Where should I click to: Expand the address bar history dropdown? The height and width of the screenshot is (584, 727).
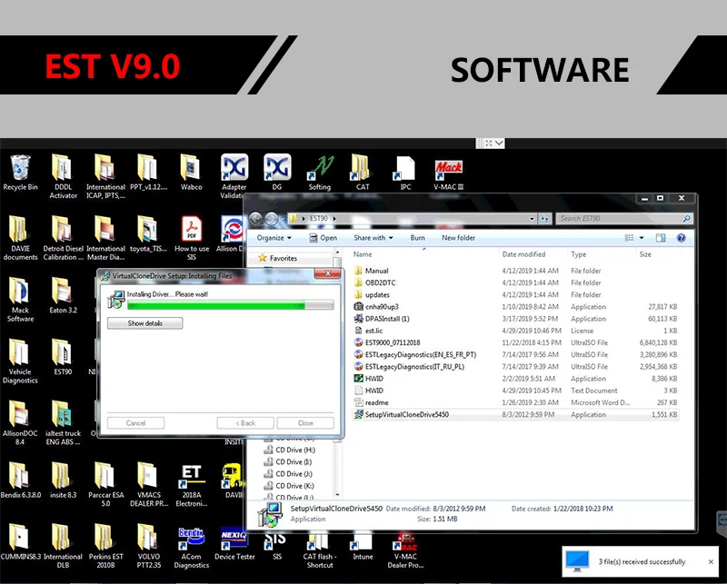tap(532, 219)
